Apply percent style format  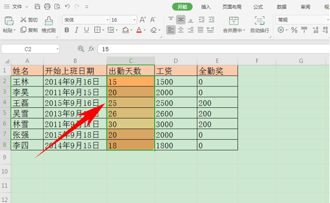(294, 30)
